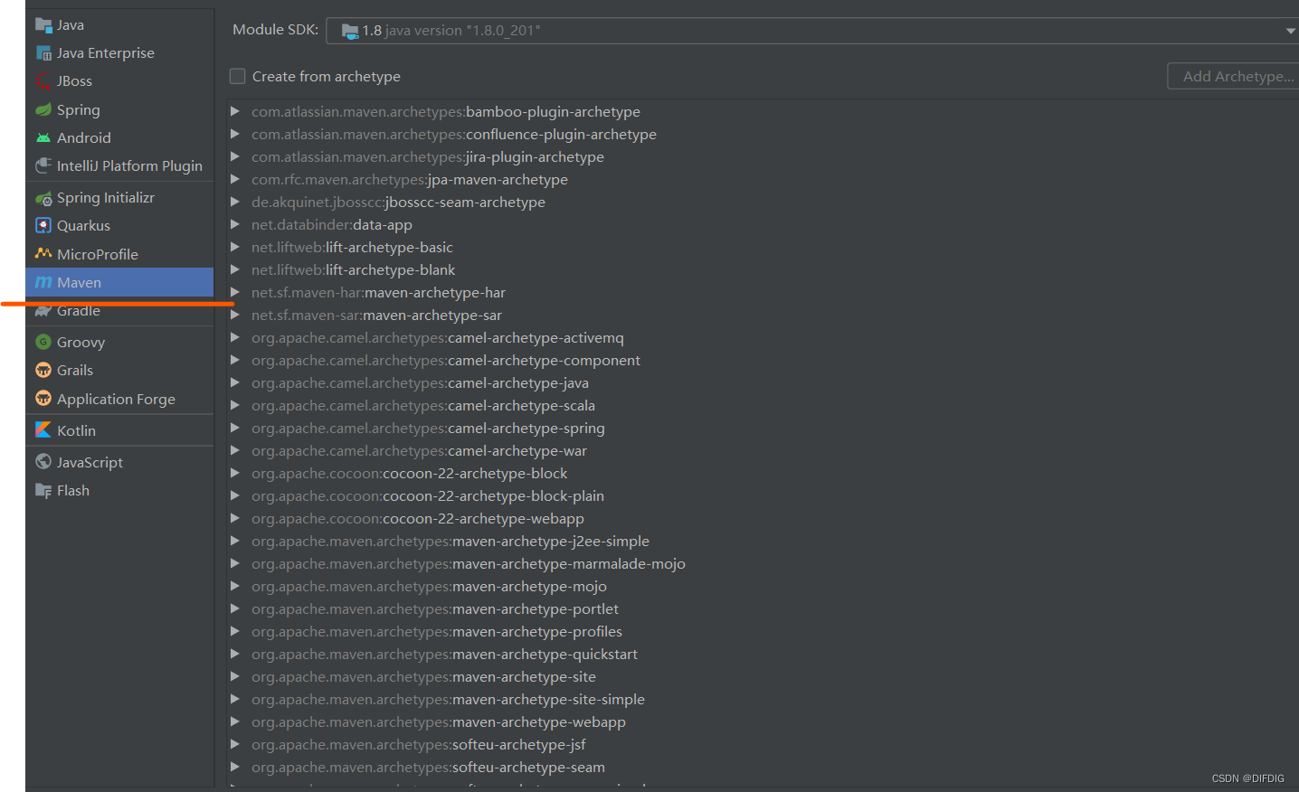Image resolution: width=1299 pixels, height=792 pixels.
Task: Click the MicroProfile icon
Action: coord(43,253)
